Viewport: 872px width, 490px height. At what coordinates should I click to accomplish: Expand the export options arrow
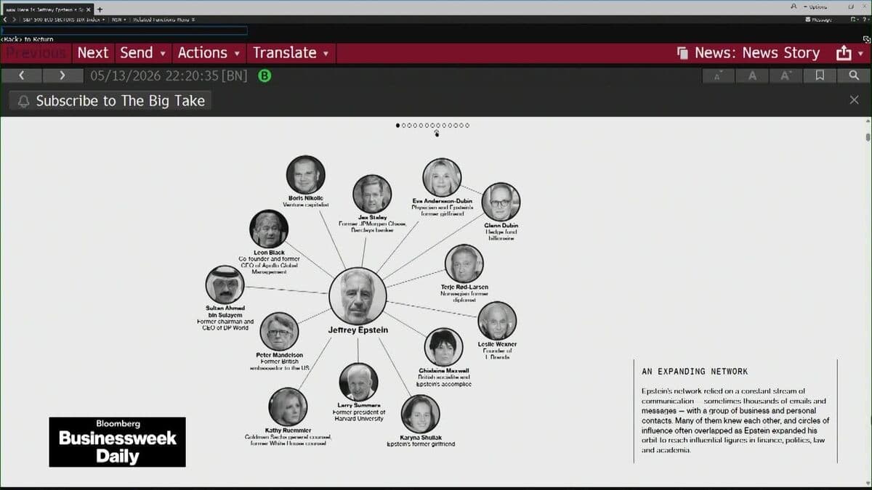[861, 54]
